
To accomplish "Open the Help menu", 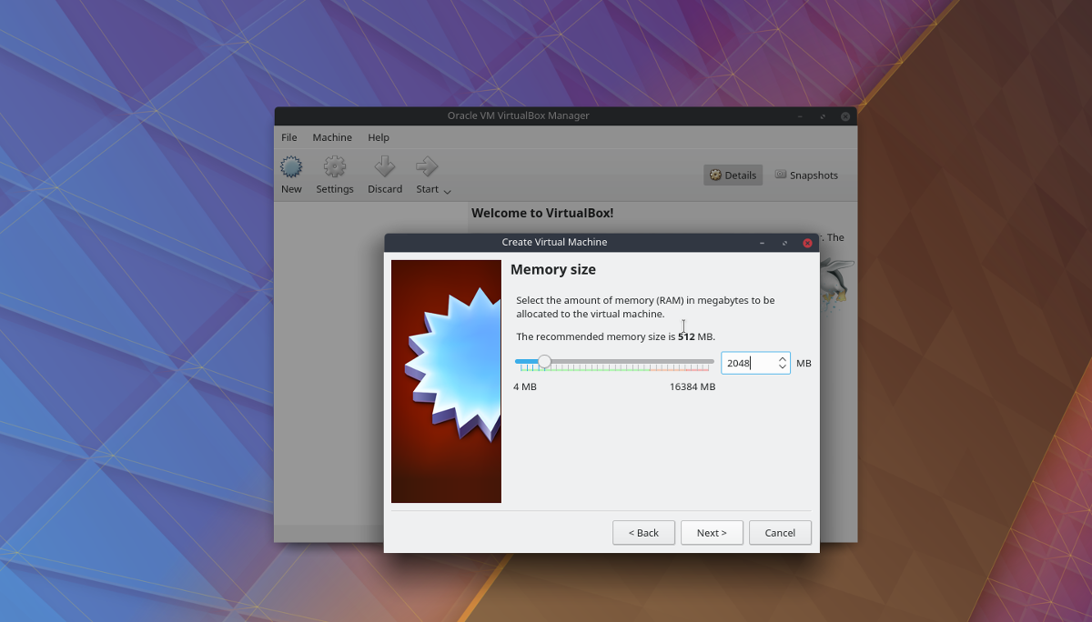I will (x=379, y=137).
